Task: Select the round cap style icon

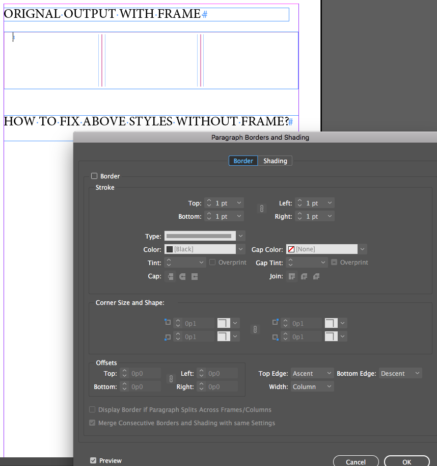Action: [182, 276]
